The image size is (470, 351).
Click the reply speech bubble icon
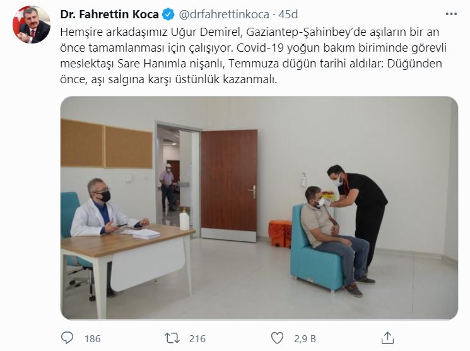pyautogui.click(x=67, y=338)
